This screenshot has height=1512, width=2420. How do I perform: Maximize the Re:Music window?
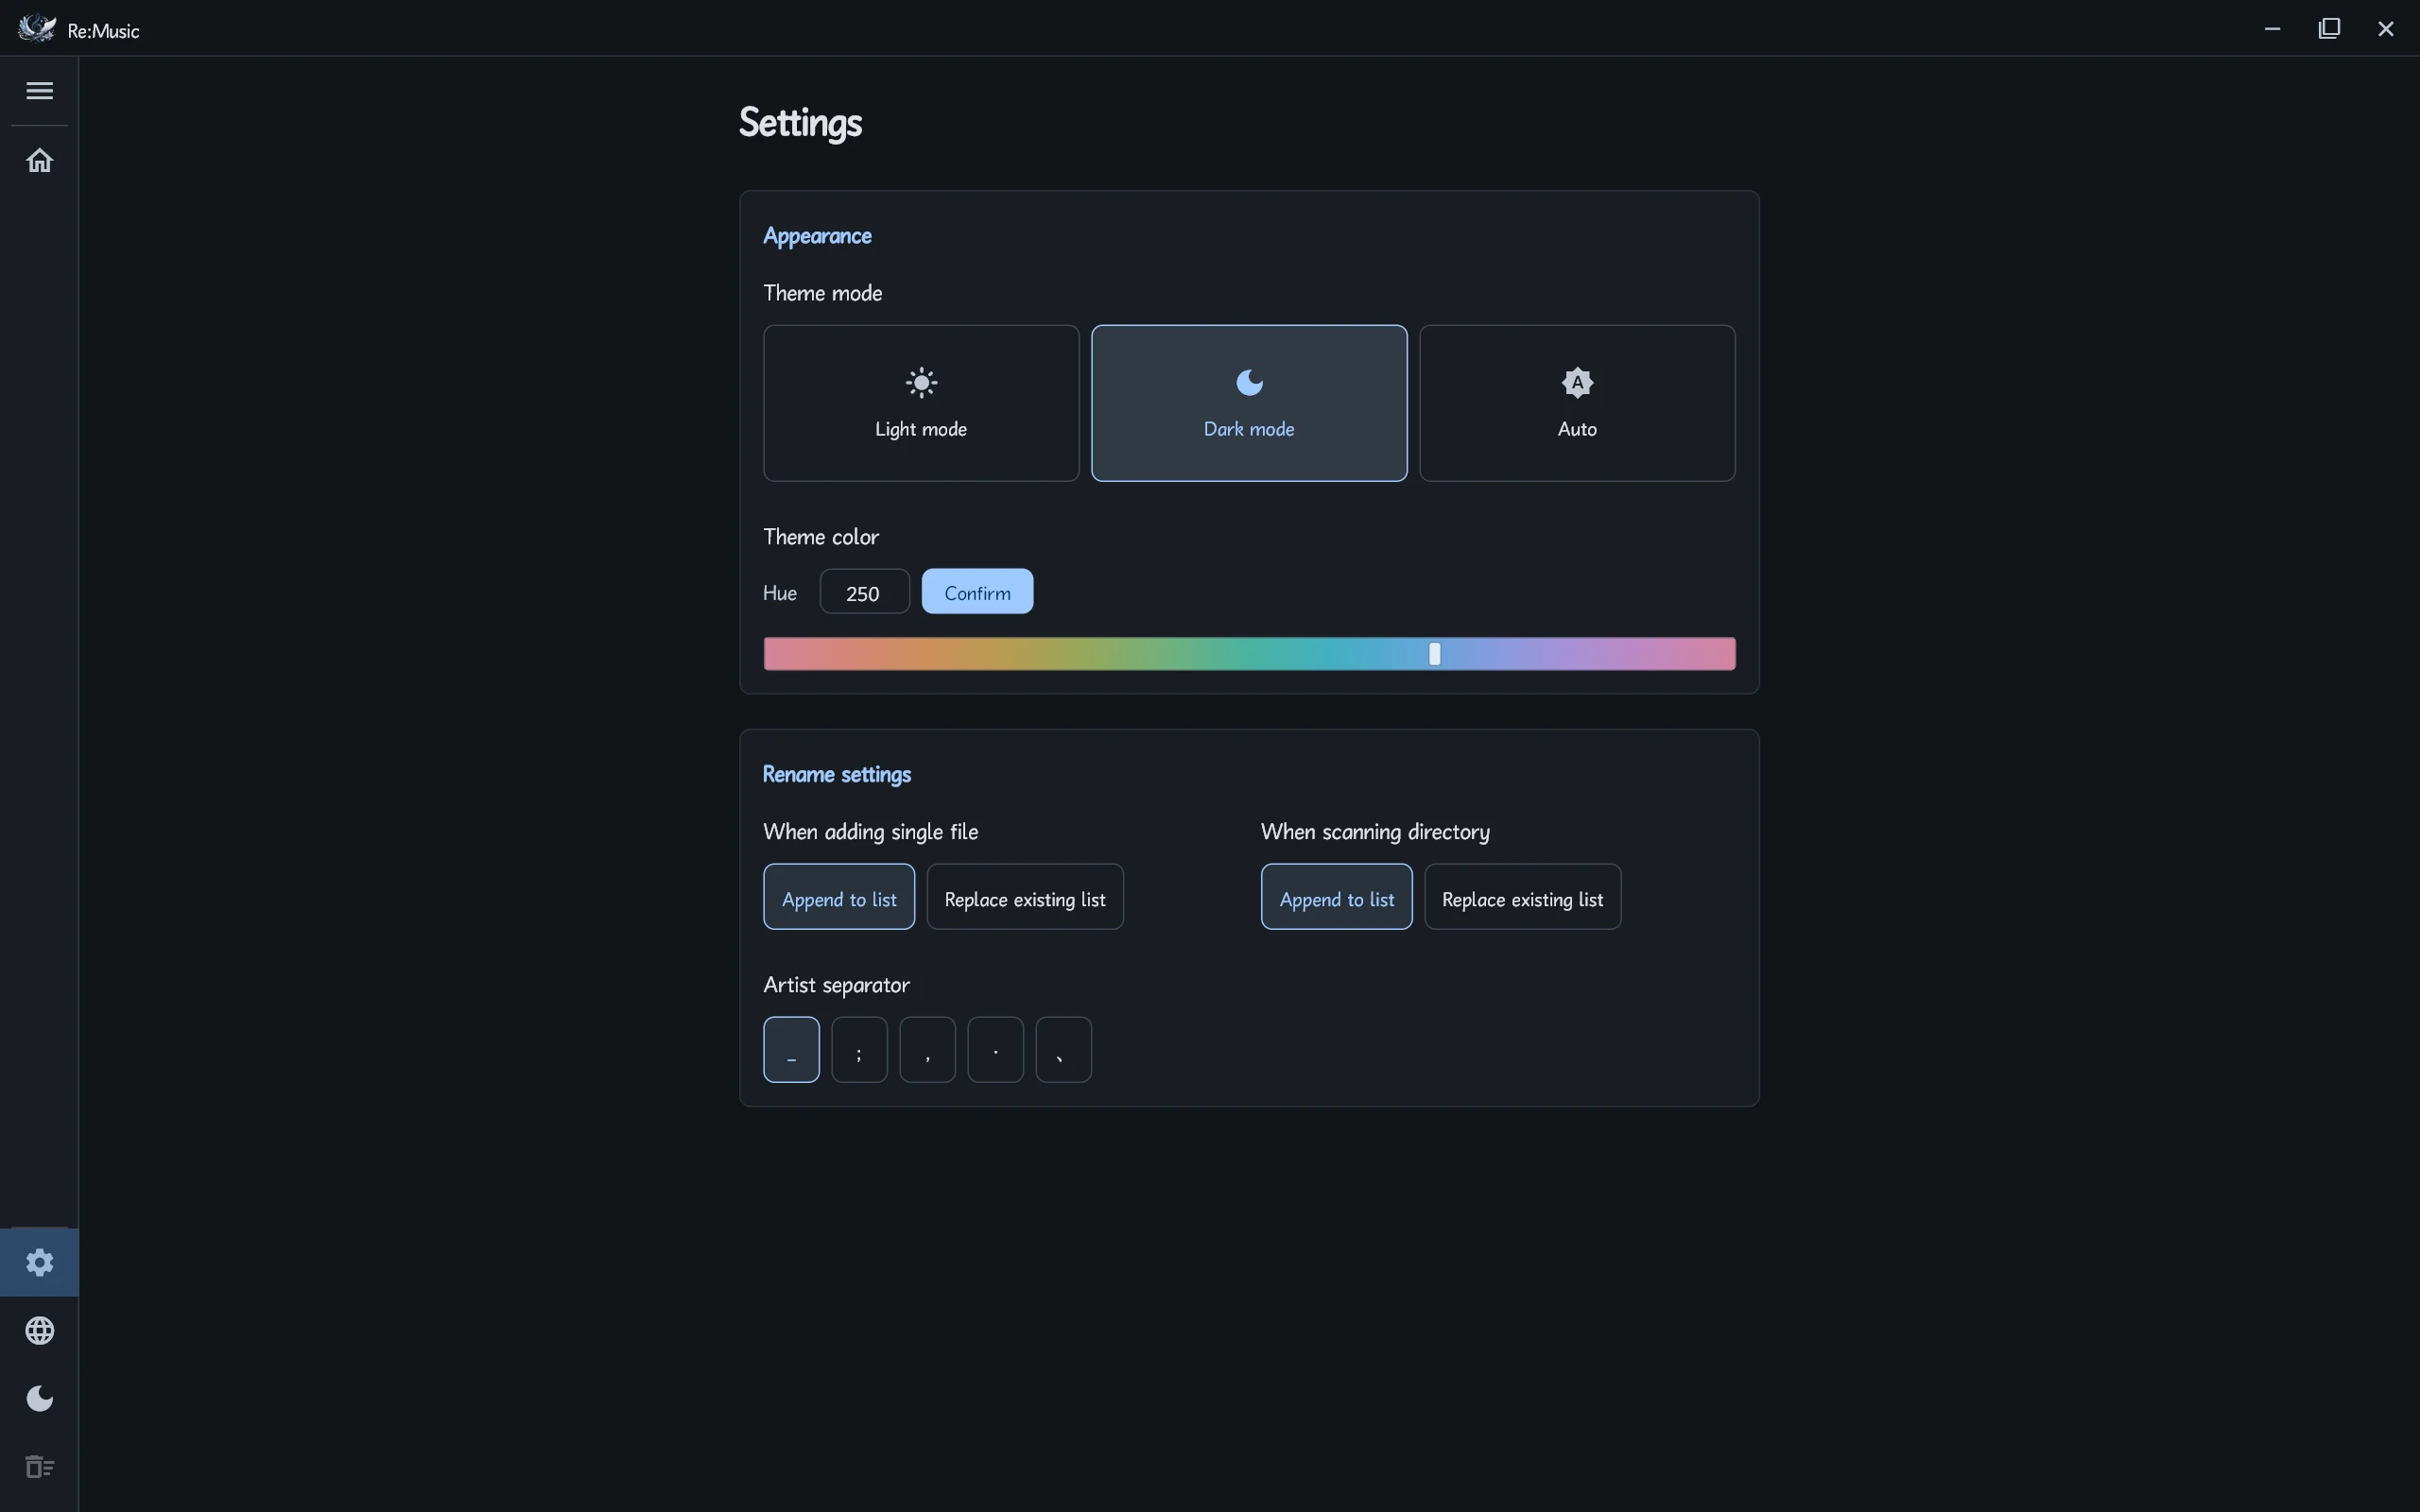(x=2329, y=28)
